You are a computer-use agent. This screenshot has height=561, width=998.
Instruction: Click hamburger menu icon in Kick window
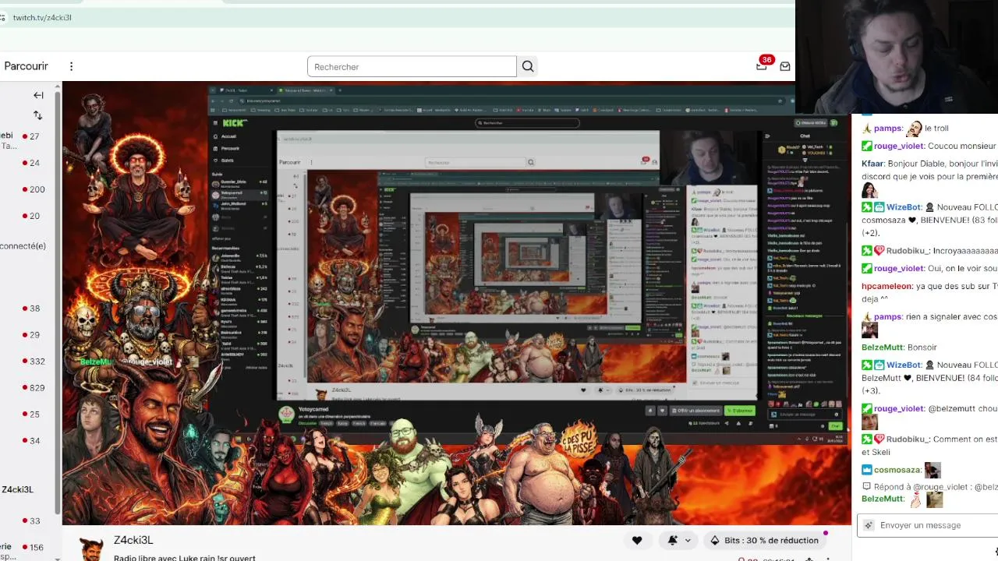[x=216, y=123]
